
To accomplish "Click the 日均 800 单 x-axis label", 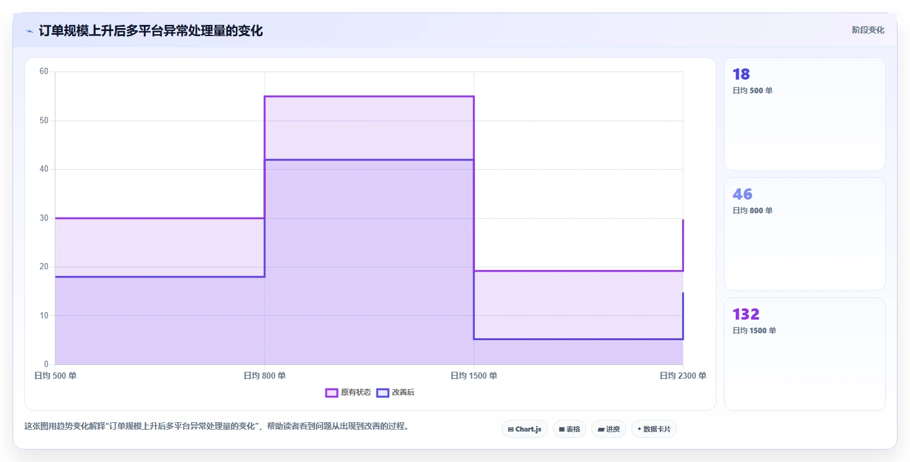I will (265, 376).
